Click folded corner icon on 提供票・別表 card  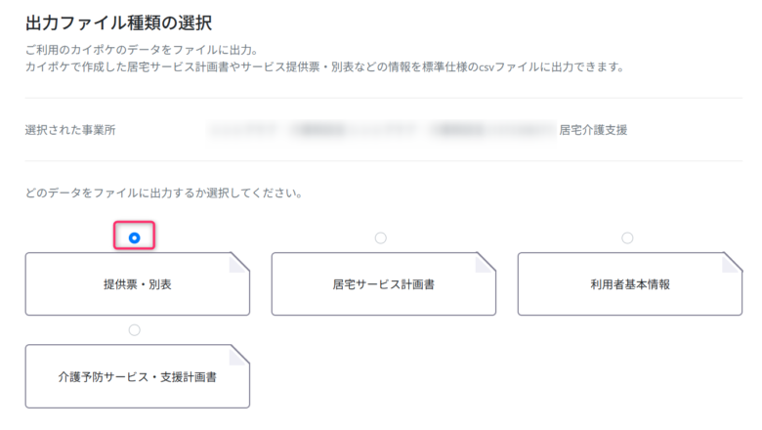click(239, 263)
